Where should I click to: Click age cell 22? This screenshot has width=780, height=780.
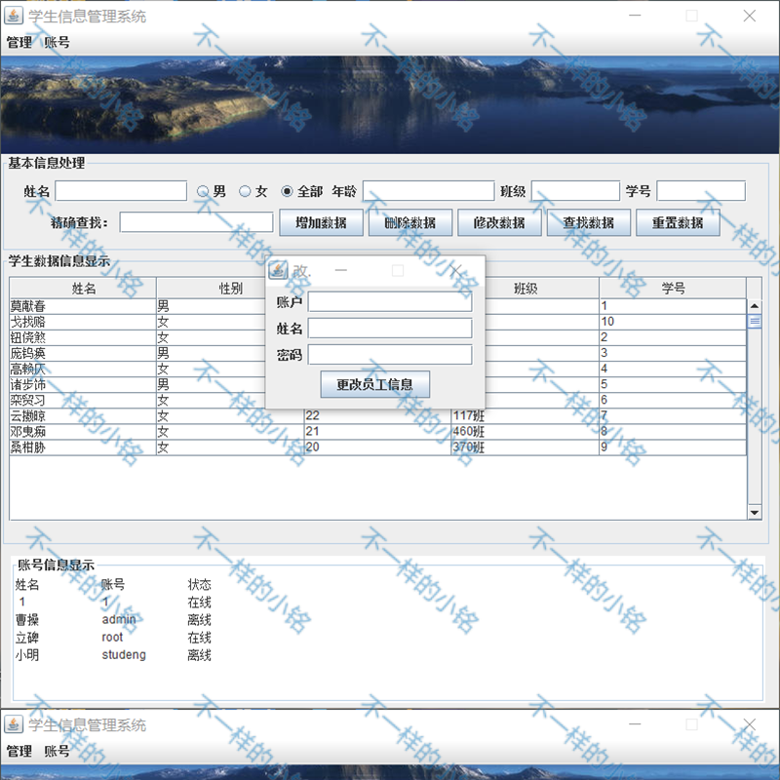point(377,416)
